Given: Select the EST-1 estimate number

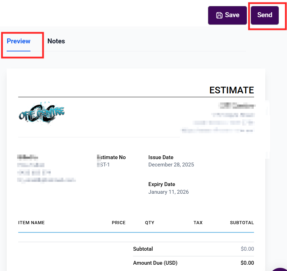Looking at the screenshot, I should point(104,165).
